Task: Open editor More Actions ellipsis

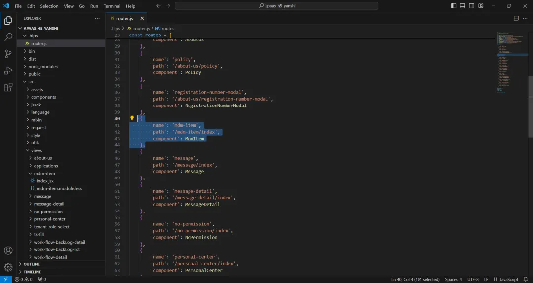Action: point(525,18)
